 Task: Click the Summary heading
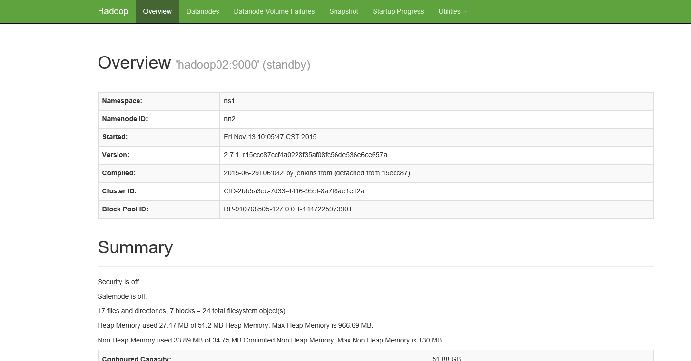coord(135,247)
